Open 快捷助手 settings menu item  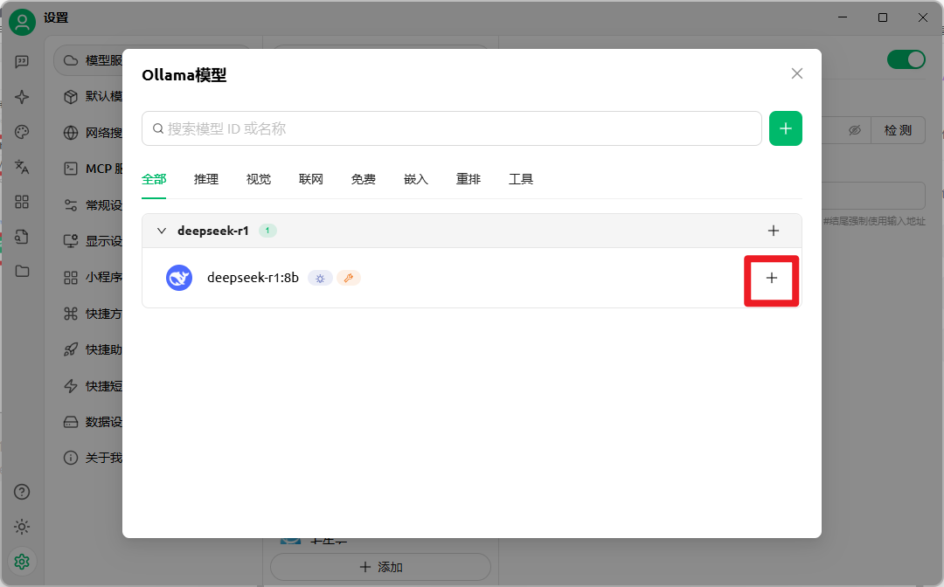94,349
